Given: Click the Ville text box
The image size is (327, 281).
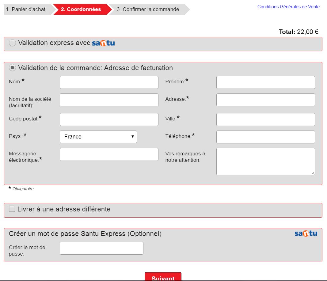Looking at the screenshot, I should (265, 120).
